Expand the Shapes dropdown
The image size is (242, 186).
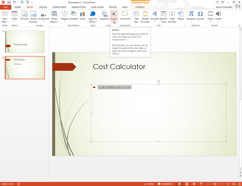click(65, 21)
